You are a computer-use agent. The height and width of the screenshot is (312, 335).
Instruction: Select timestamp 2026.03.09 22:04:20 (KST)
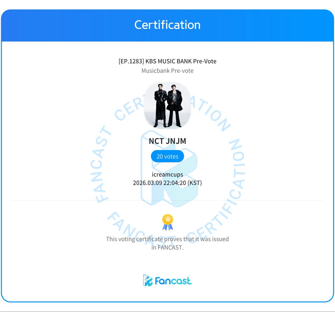pyautogui.click(x=167, y=183)
